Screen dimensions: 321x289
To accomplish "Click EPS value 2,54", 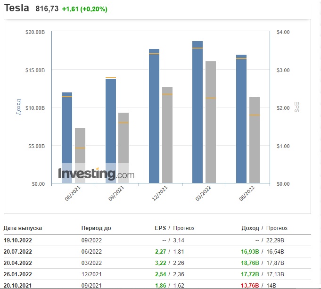I will click(x=160, y=274).
